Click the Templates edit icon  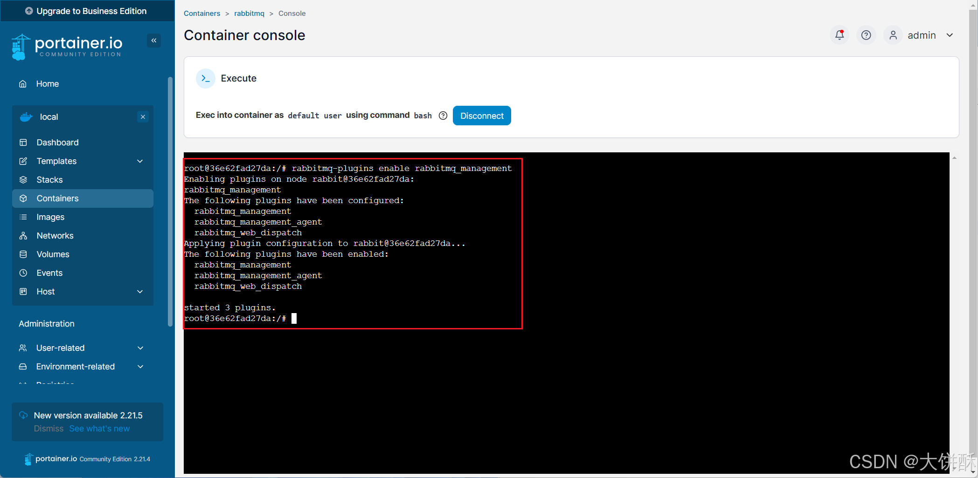(x=23, y=161)
